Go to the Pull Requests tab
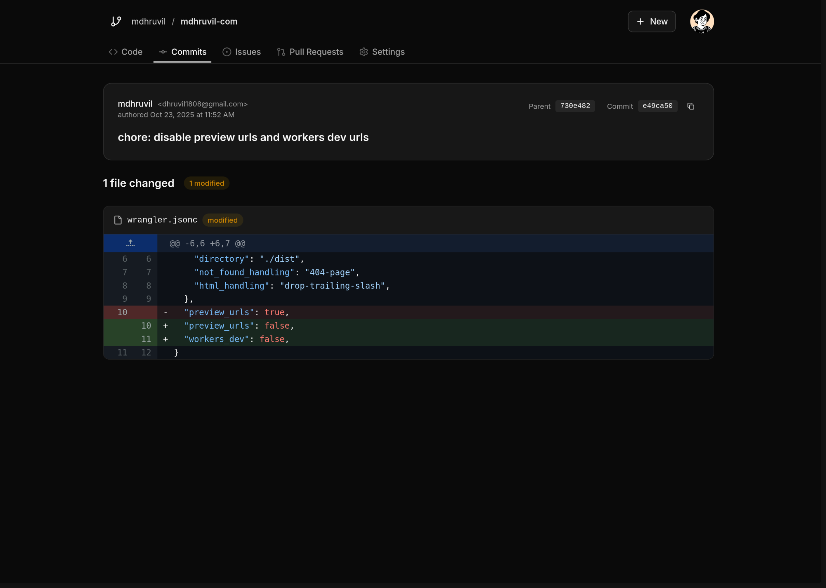826x588 pixels. point(310,52)
